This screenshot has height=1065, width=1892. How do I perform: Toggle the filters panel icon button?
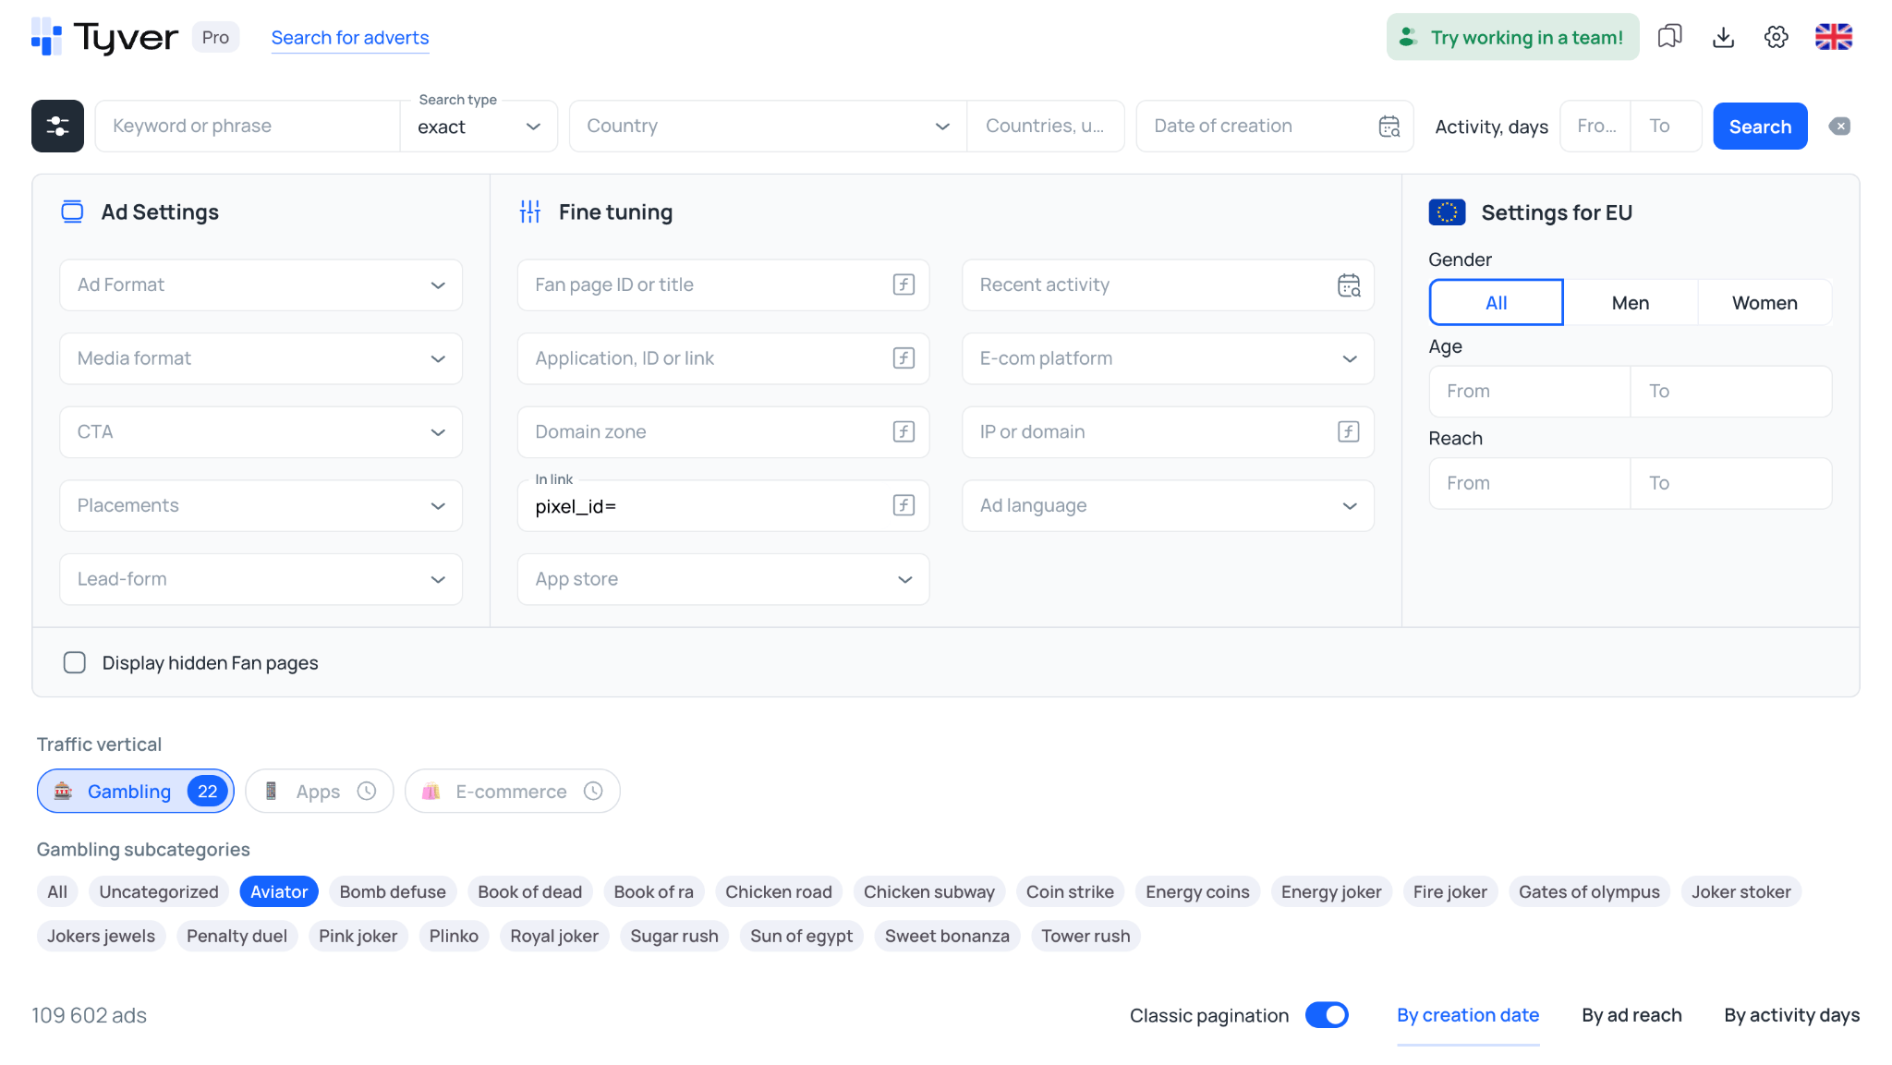(57, 126)
